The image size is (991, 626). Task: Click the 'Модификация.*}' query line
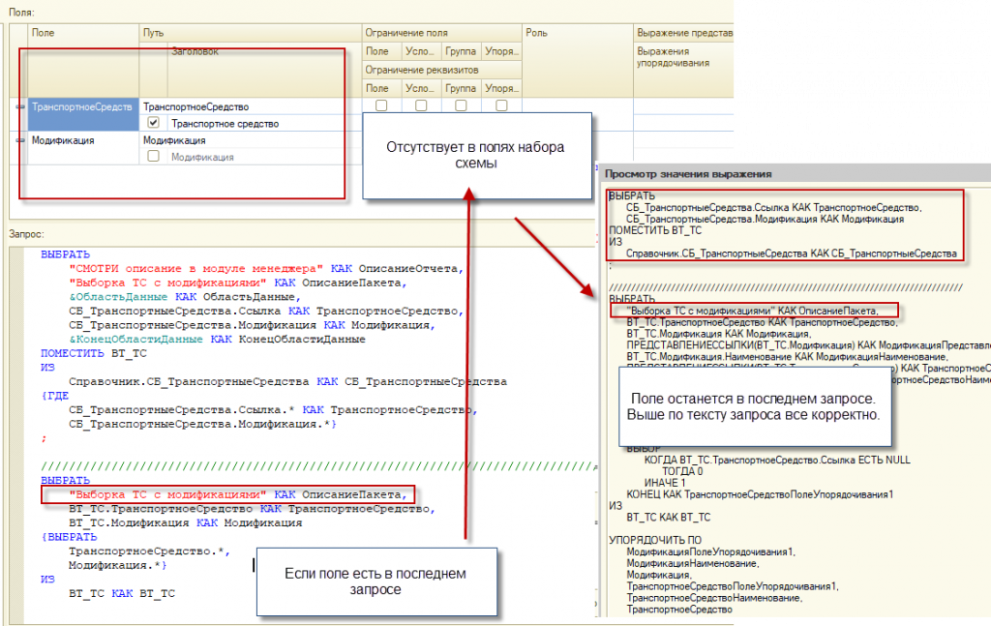[117, 565]
